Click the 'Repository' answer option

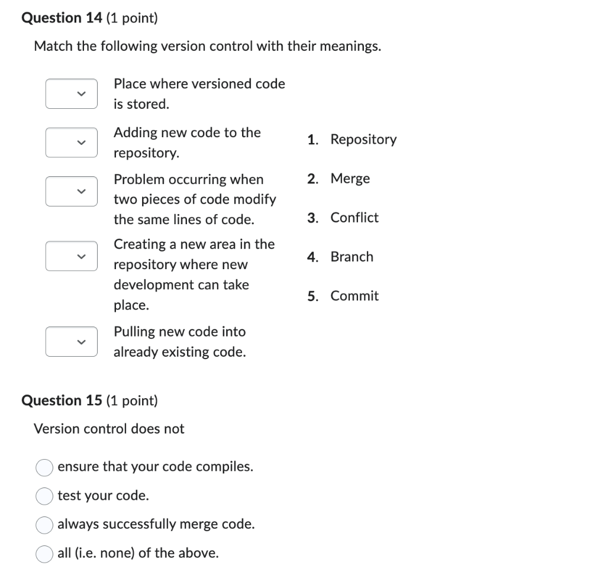click(363, 139)
